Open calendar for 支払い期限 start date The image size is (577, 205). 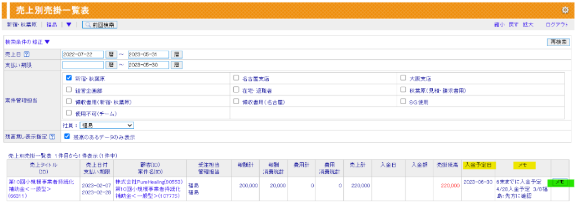pos(111,65)
